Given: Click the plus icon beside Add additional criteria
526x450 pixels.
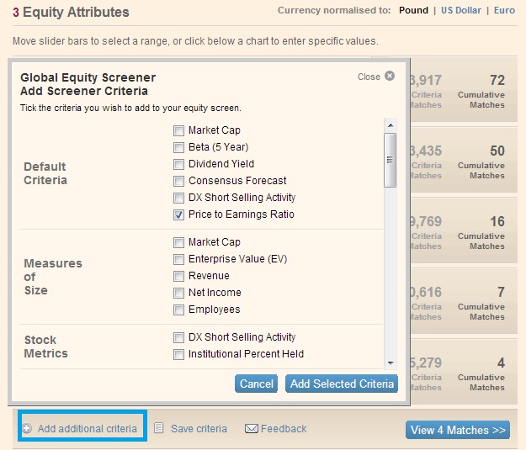Looking at the screenshot, I should coord(27,429).
